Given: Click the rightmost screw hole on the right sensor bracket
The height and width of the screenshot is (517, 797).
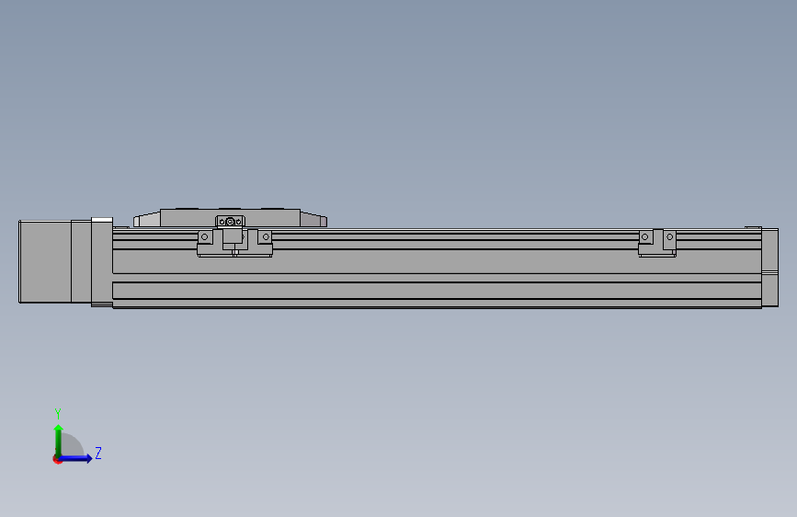Looking at the screenshot, I should [670, 236].
